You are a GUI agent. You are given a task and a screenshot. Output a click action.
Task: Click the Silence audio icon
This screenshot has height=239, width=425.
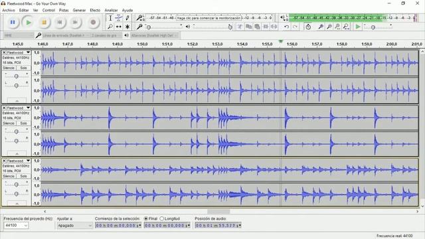coord(274,27)
